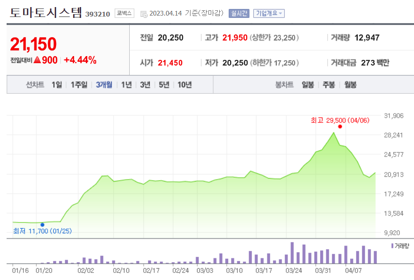Click the 2023.04.14 기준(장마감) date text
This screenshot has width=414, height=280.
186,13
